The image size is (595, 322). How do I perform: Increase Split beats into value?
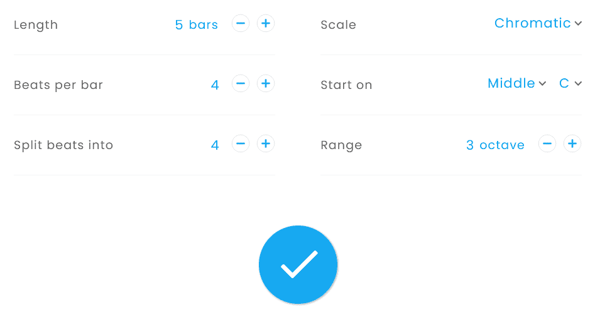coord(266,144)
